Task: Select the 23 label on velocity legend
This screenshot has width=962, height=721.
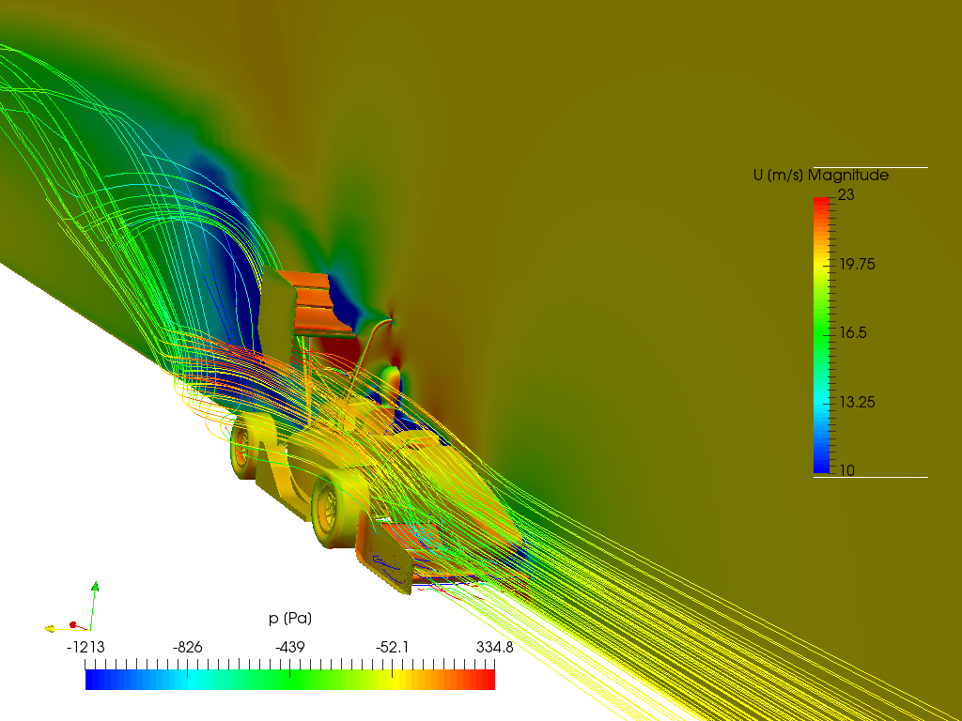Action: [x=846, y=195]
